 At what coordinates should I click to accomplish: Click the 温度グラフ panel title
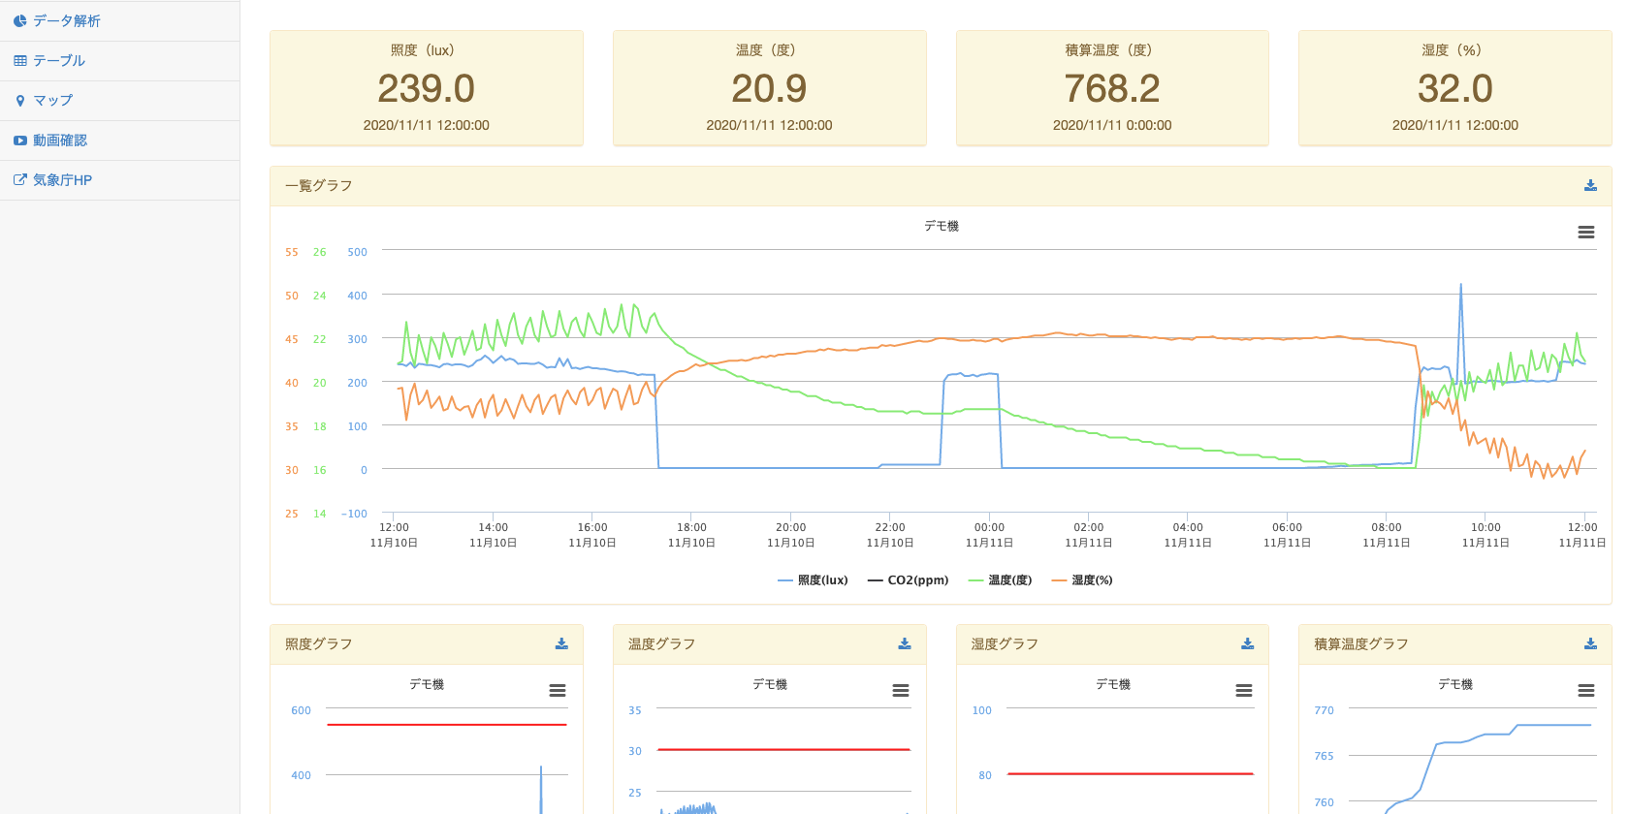click(x=662, y=643)
